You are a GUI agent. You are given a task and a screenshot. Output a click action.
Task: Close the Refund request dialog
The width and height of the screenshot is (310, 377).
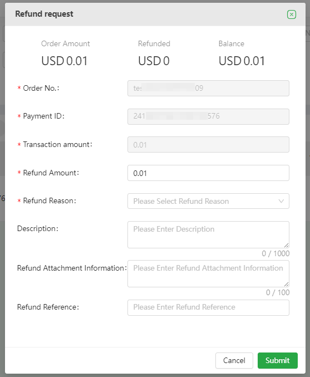(291, 14)
